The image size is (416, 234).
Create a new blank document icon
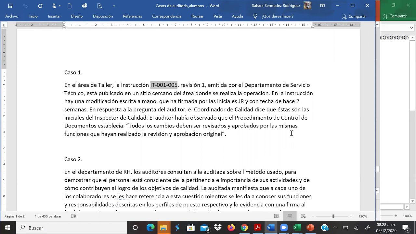click(x=70, y=6)
